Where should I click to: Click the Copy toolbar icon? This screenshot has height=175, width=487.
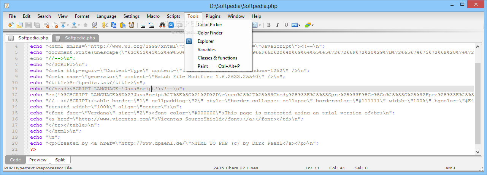pos(114,25)
